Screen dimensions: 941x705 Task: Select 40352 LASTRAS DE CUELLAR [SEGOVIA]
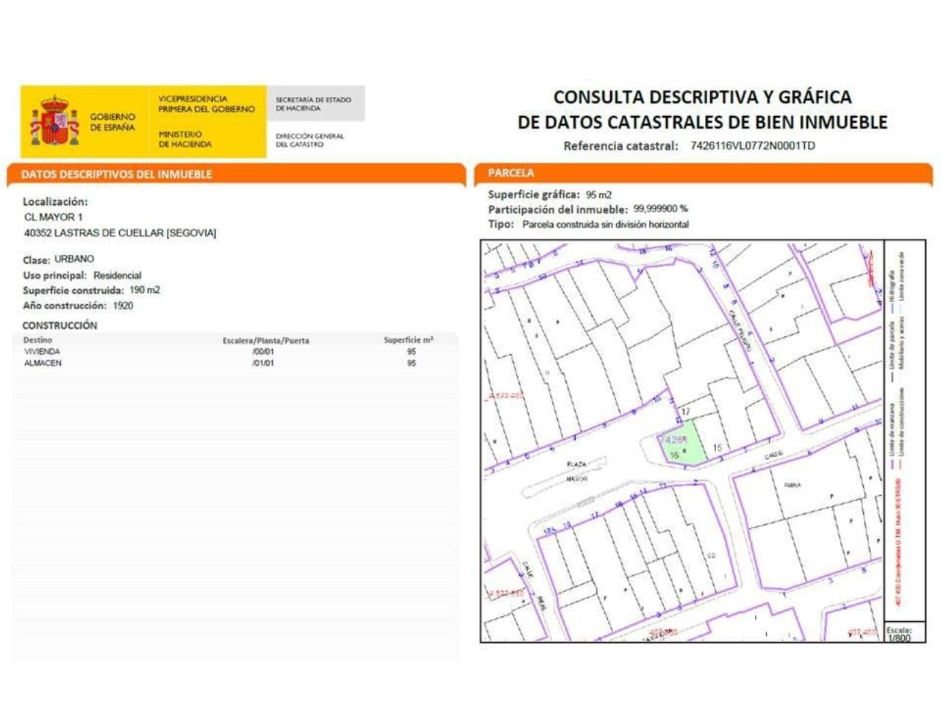[x=121, y=234]
